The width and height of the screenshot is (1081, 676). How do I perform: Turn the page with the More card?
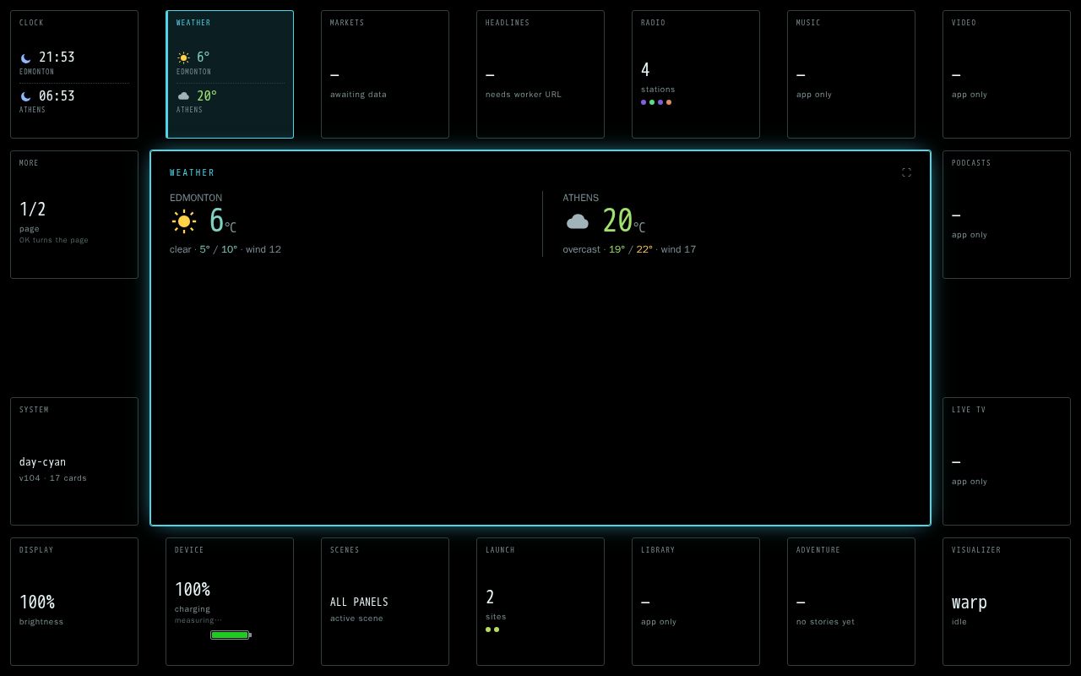pyautogui.click(x=74, y=215)
